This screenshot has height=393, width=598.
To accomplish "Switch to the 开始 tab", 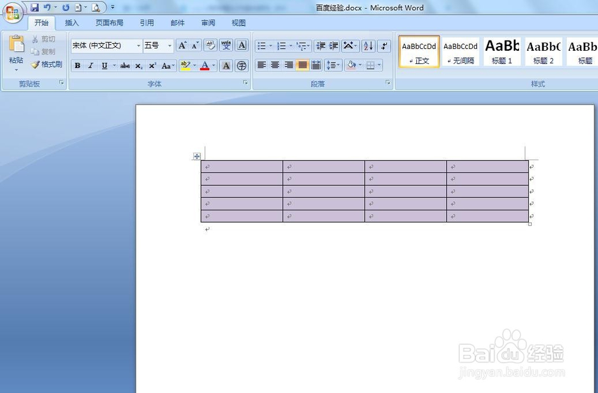I will 41,23.
